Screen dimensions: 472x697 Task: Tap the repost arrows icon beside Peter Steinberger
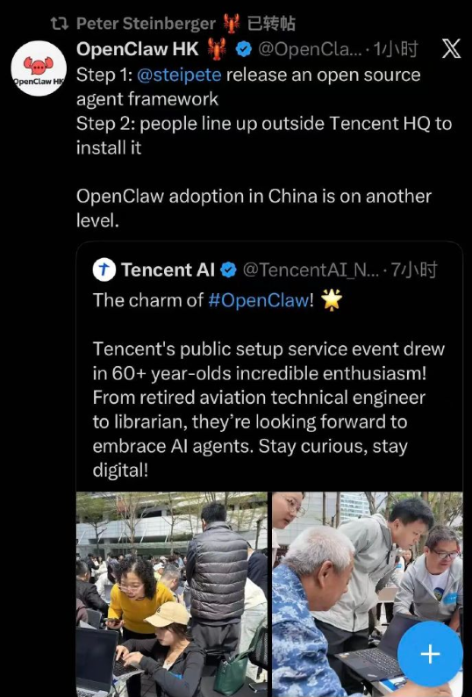(x=60, y=24)
